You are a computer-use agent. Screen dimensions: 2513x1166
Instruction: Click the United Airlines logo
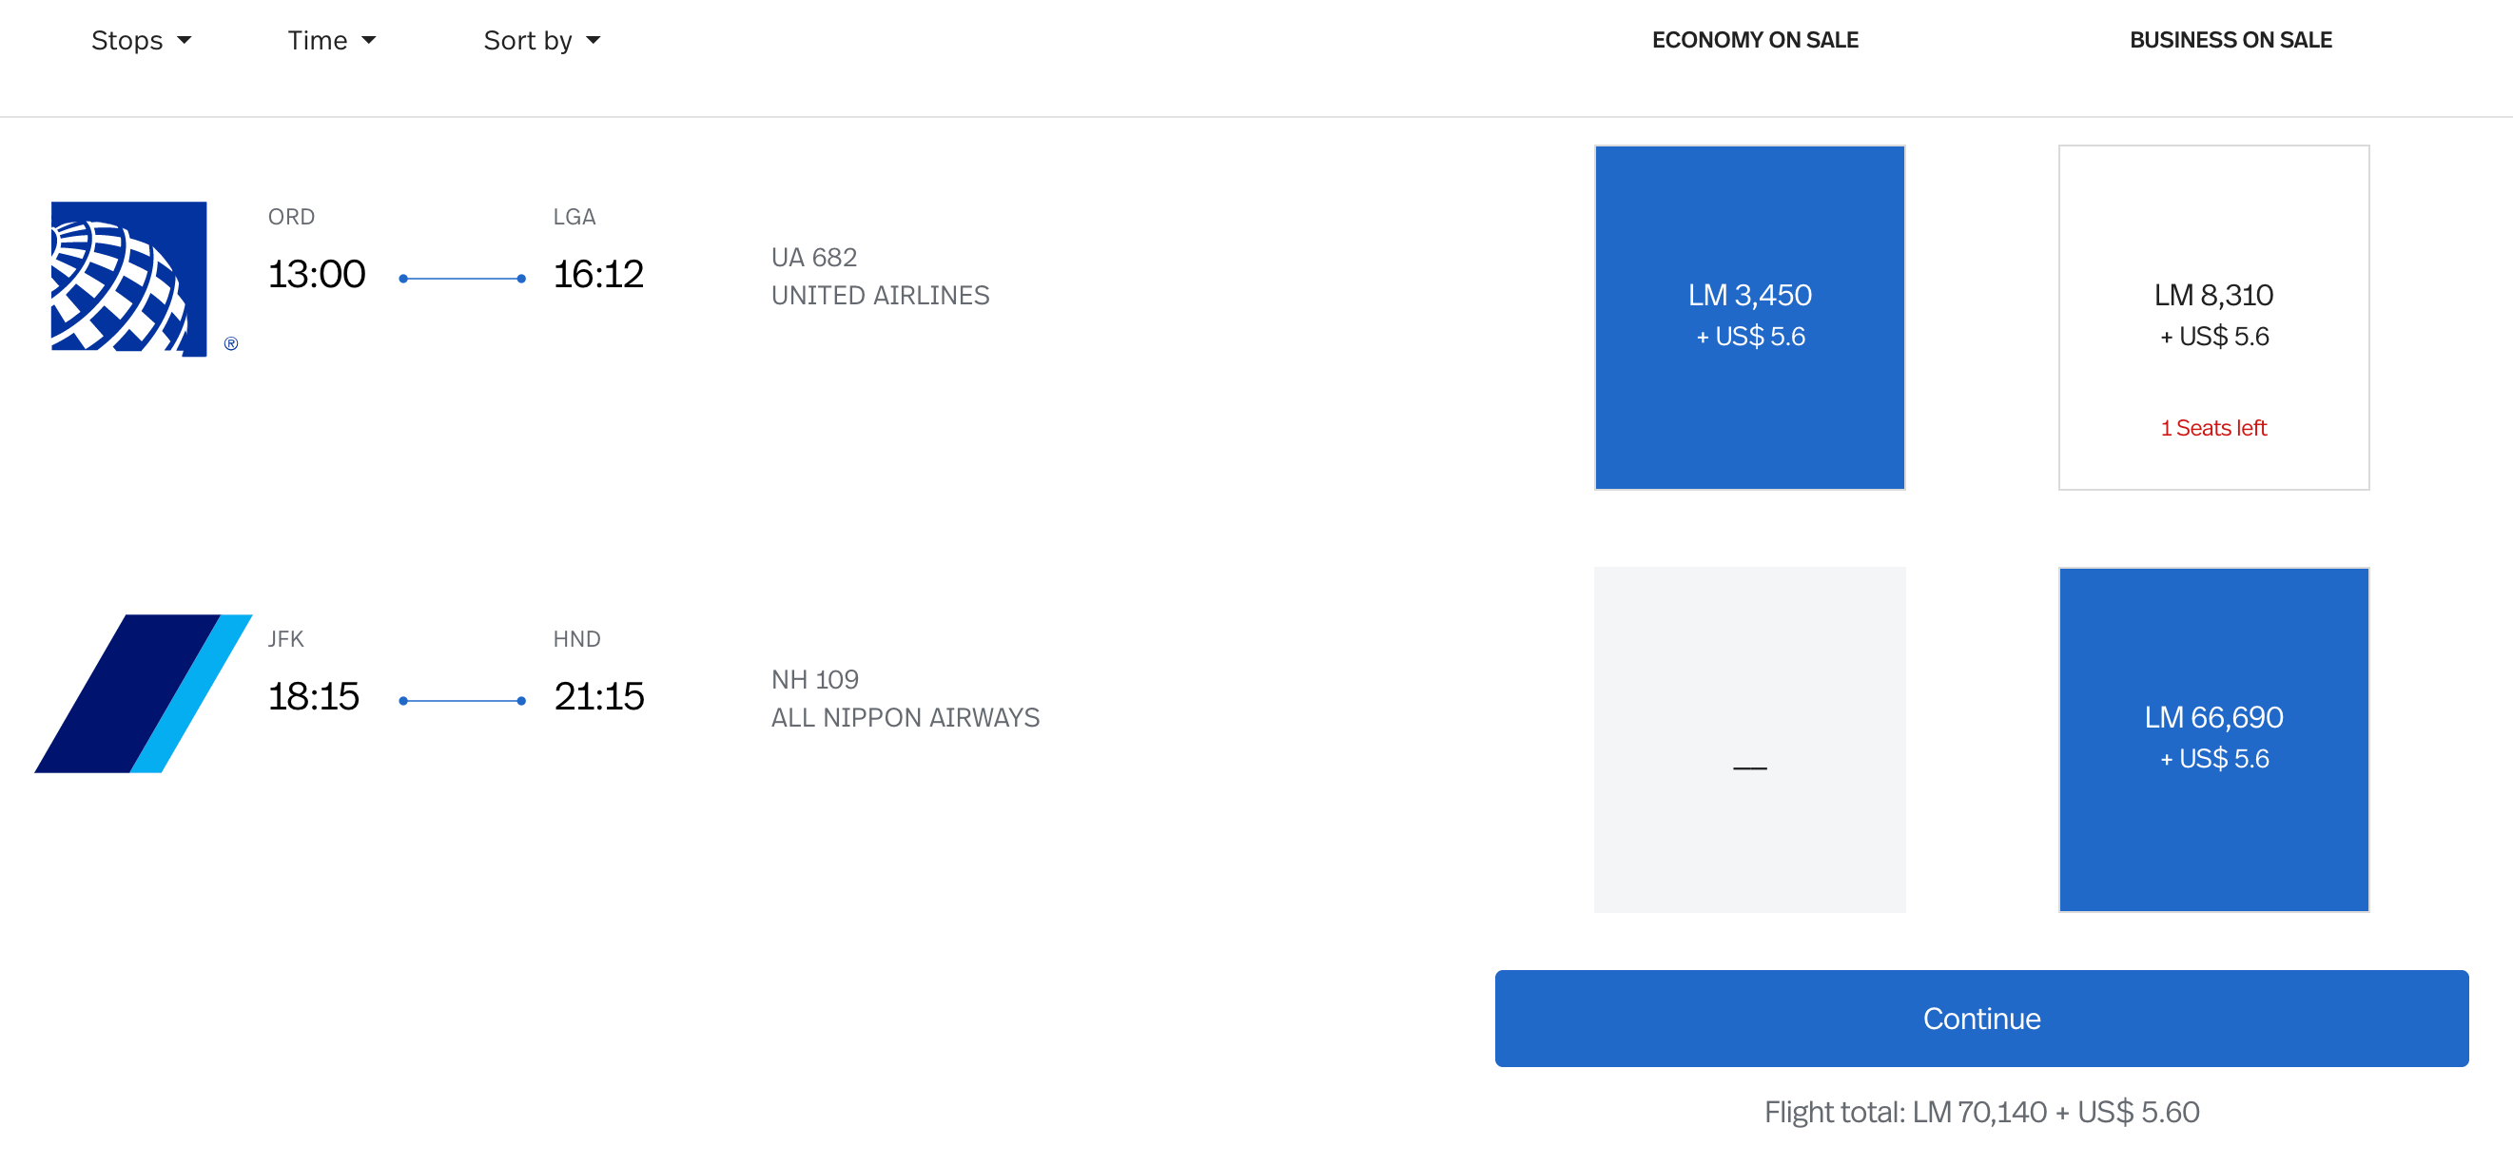pyautogui.click(x=128, y=278)
